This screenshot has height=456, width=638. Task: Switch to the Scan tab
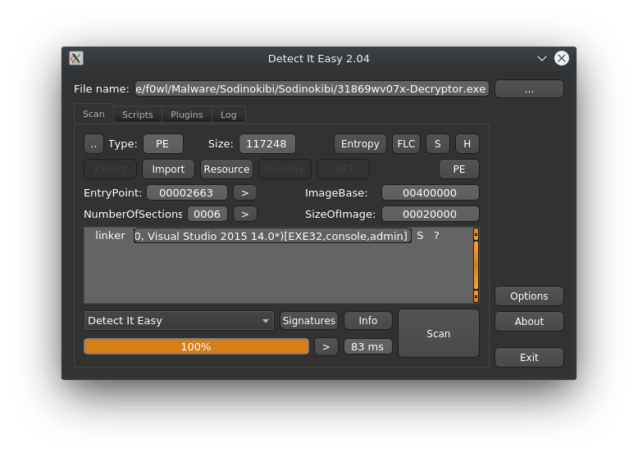tap(93, 114)
